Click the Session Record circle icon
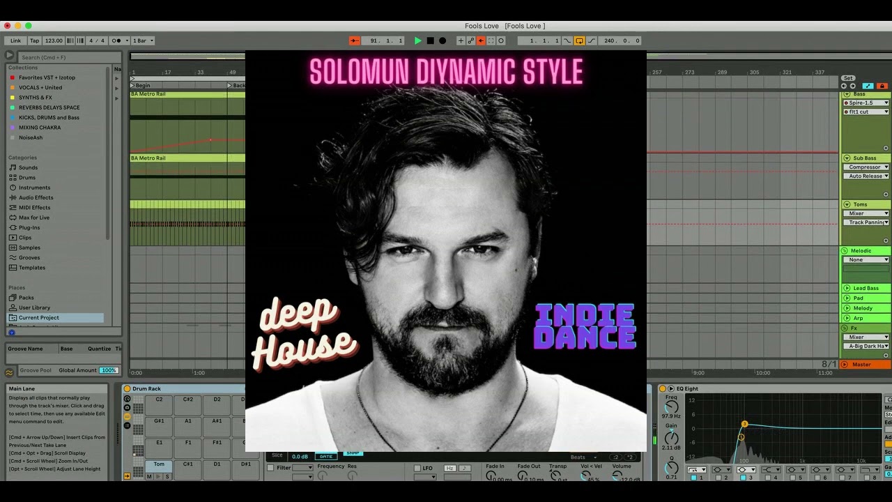Image resolution: width=892 pixels, height=502 pixels. tap(500, 41)
